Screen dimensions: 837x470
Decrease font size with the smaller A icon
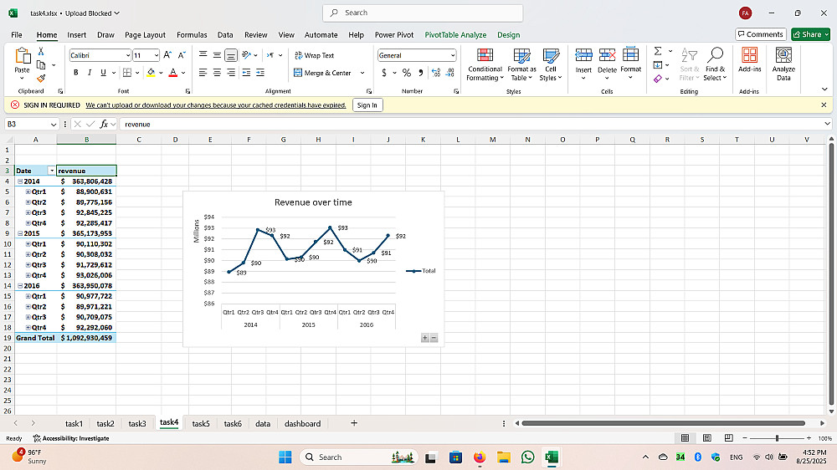[x=182, y=55]
